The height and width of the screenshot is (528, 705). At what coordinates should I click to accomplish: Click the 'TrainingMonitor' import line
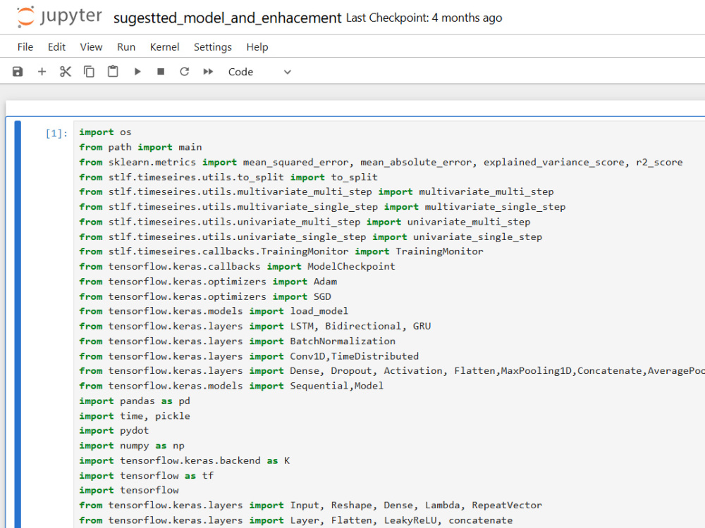tap(281, 251)
